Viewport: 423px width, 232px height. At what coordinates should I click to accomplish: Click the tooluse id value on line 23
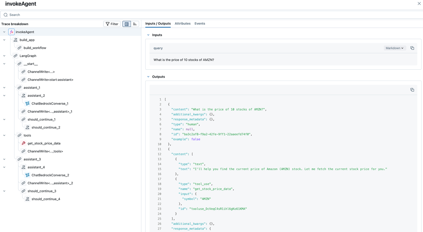coord(218,209)
